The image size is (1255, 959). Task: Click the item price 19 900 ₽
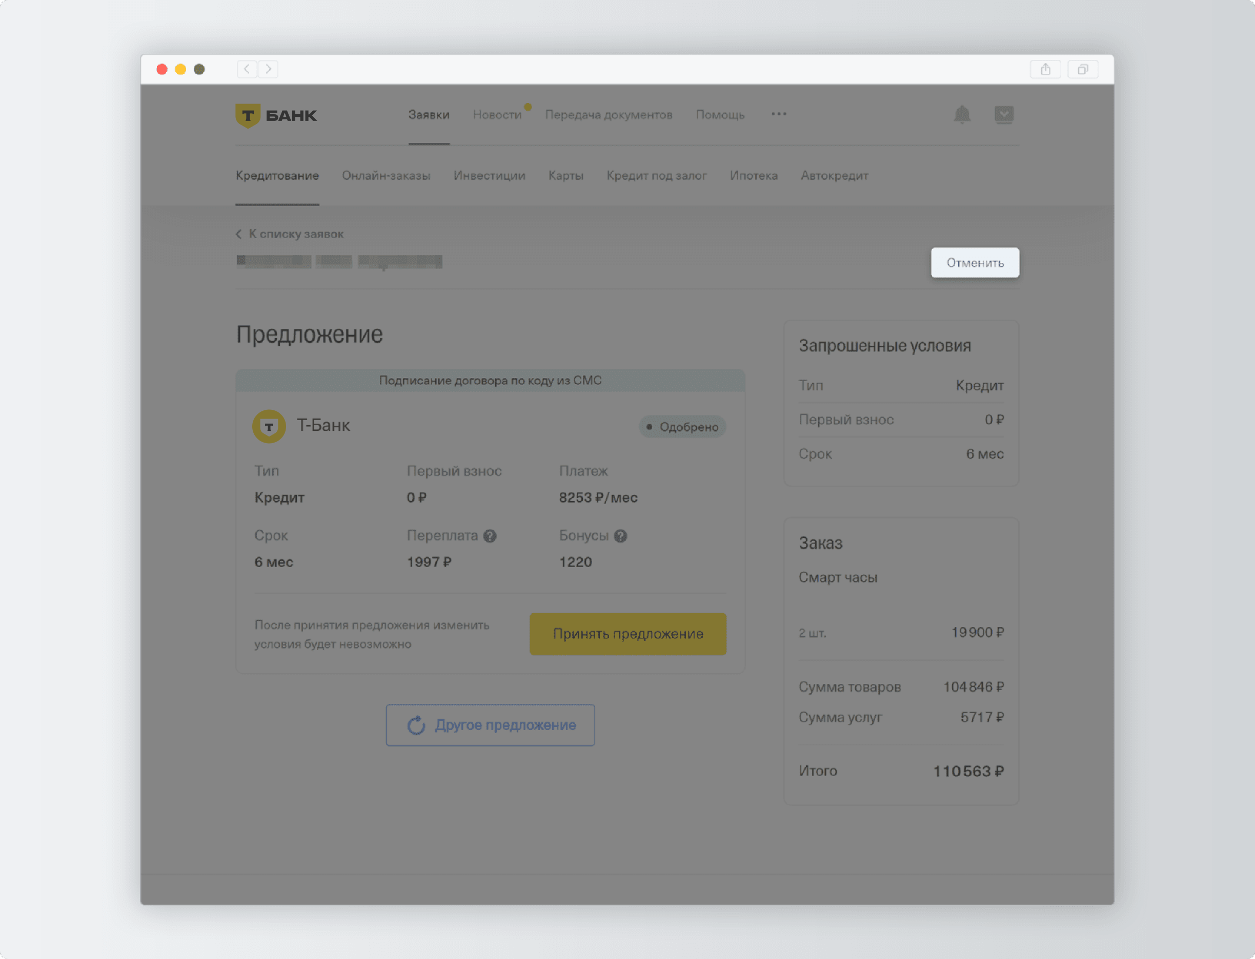pos(977,633)
